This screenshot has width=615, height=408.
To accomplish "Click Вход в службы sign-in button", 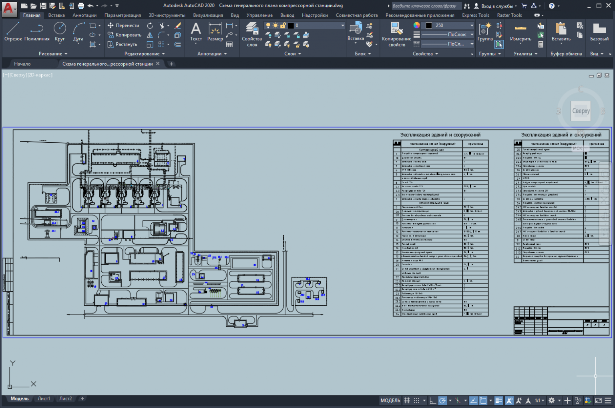I will 496,6.
